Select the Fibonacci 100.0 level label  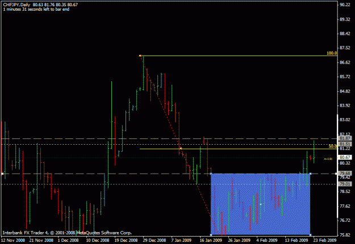coord(332,53)
